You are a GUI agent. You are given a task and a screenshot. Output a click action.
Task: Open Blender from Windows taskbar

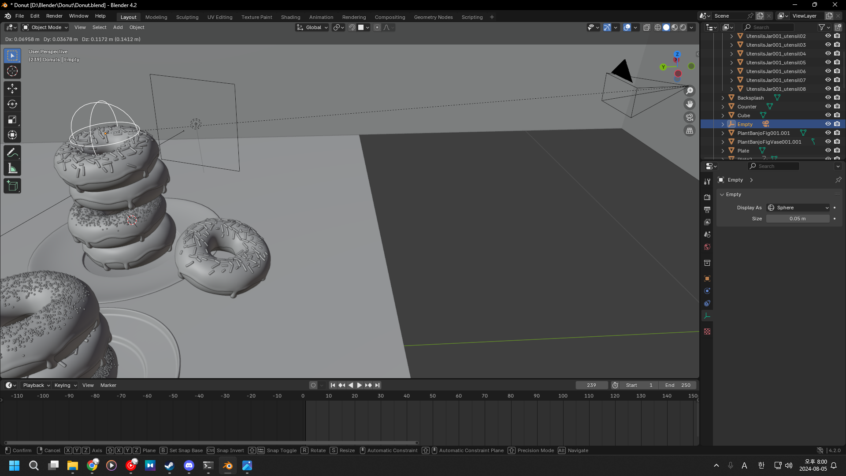tap(227, 465)
